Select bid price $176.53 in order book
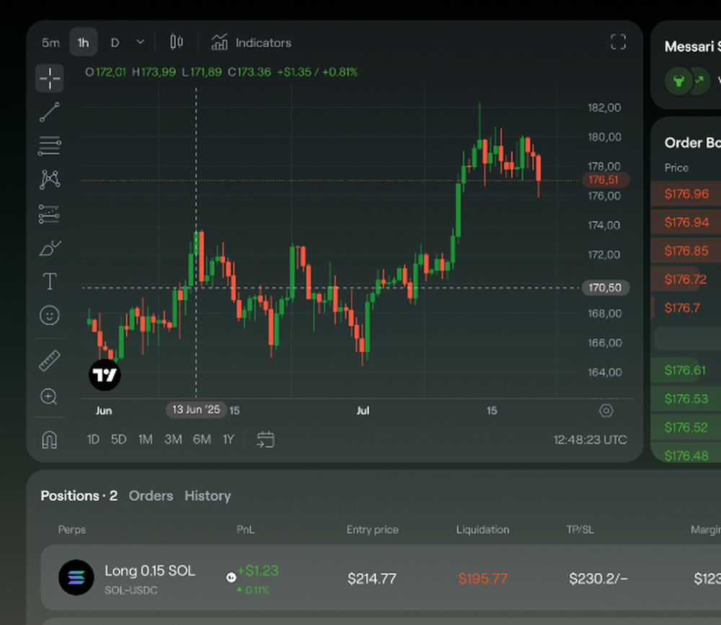The height and width of the screenshot is (625, 721). coord(686,399)
